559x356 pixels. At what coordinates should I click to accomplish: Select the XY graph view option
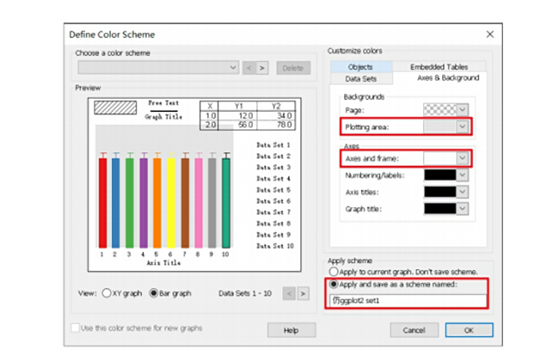click(107, 293)
